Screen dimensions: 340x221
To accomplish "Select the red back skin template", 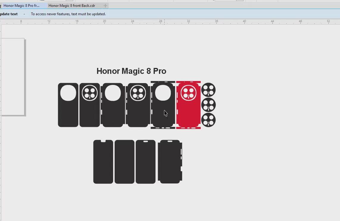I will tap(188, 113).
